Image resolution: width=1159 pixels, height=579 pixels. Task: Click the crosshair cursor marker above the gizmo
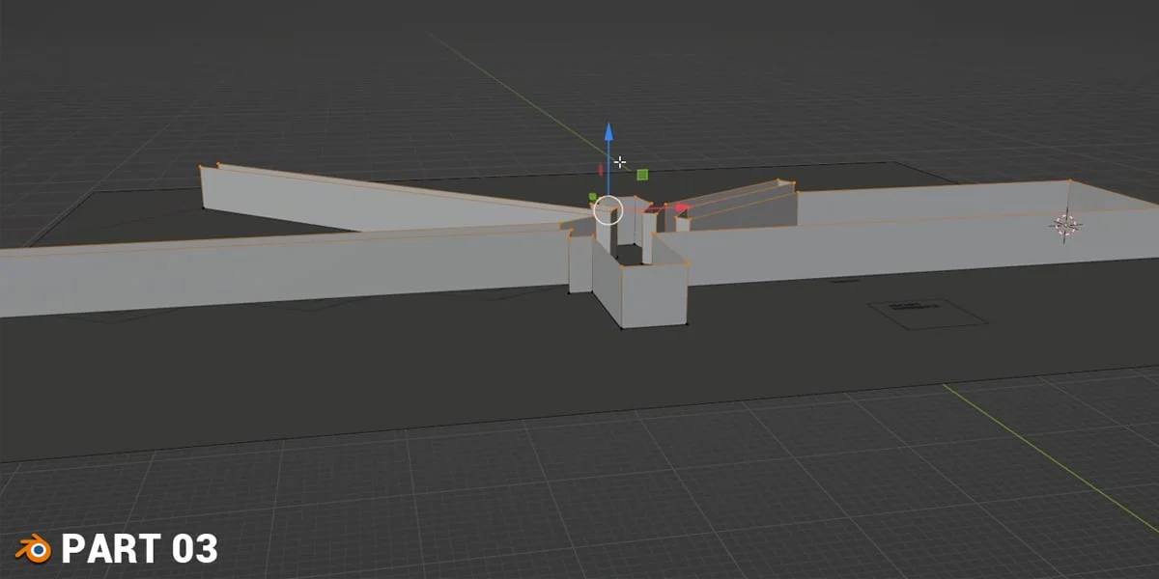[x=620, y=161]
